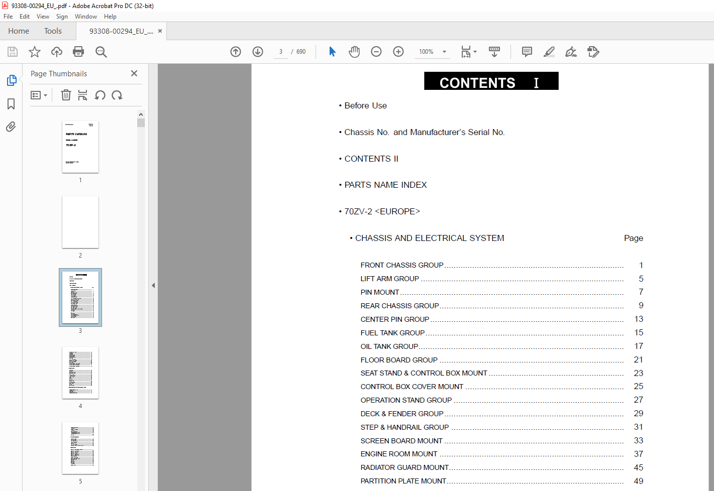
Task: Switch to the Home tab
Action: pyautogui.click(x=19, y=31)
